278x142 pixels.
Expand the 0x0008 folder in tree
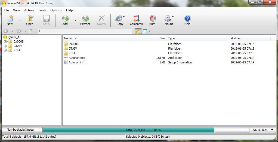click(x=5, y=42)
